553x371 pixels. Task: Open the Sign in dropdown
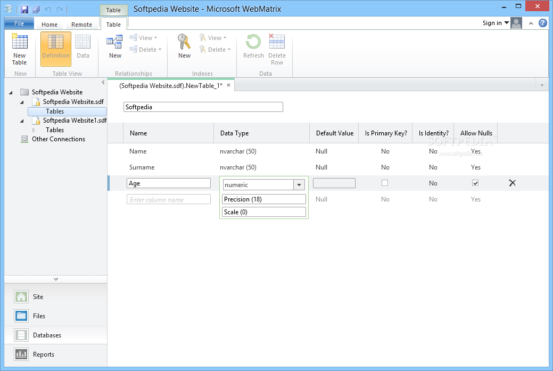click(x=496, y=23)
